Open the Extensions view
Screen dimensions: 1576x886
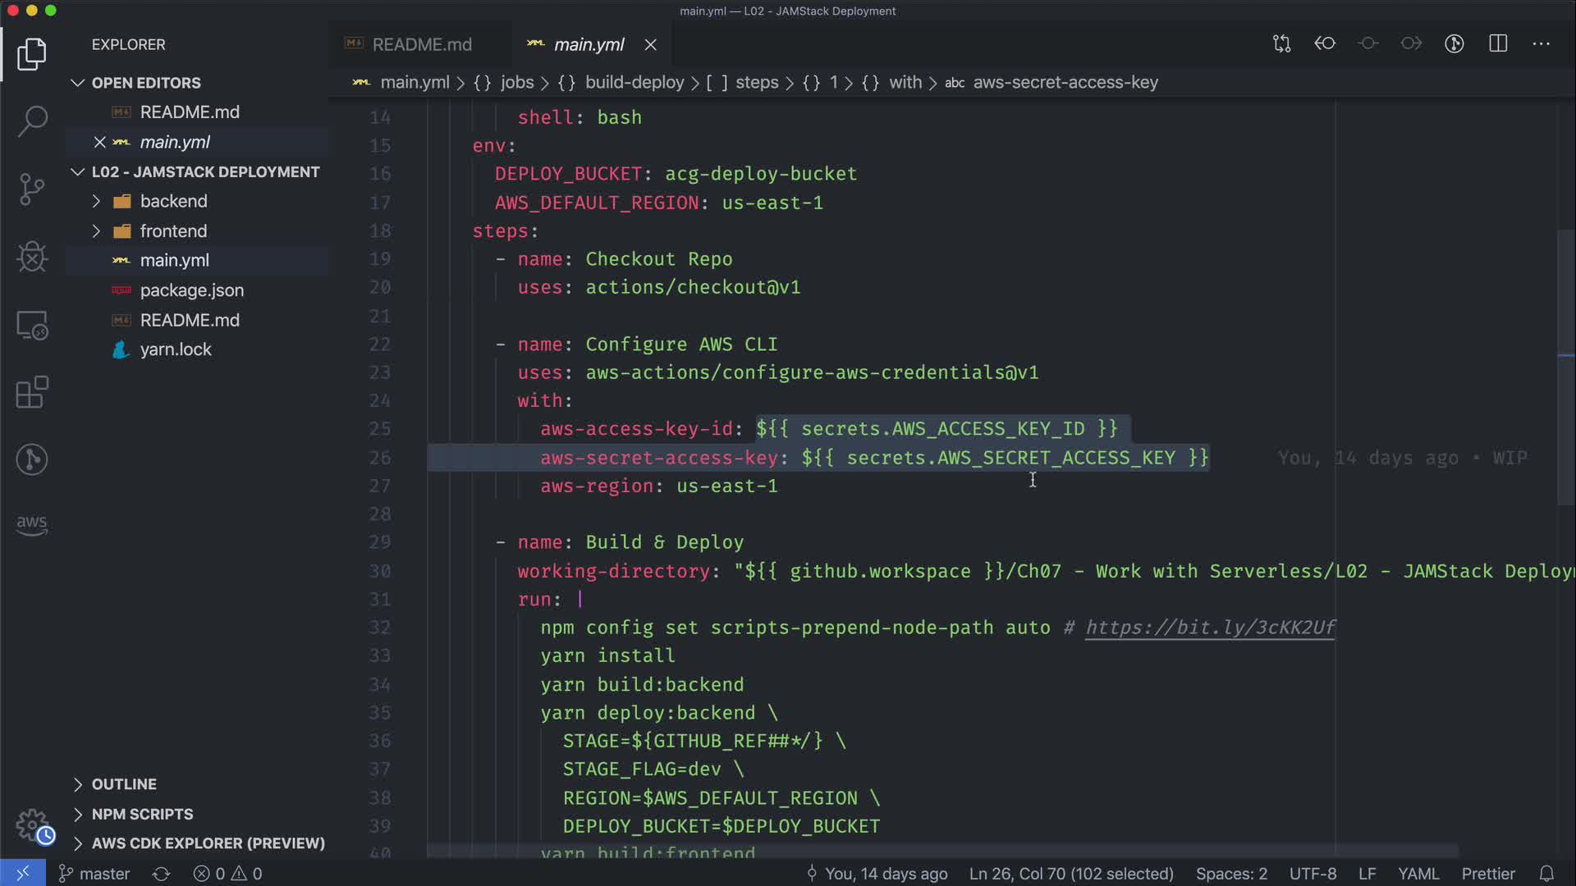coord(32,392)
